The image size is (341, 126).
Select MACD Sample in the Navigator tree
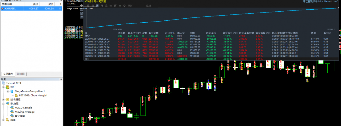pos(23,108)
